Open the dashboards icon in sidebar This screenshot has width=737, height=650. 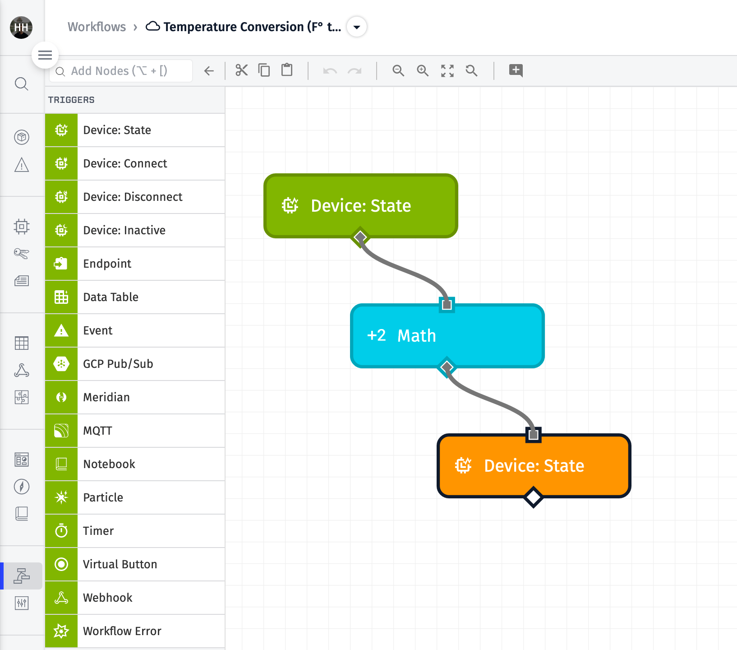(x=22, y=460)
